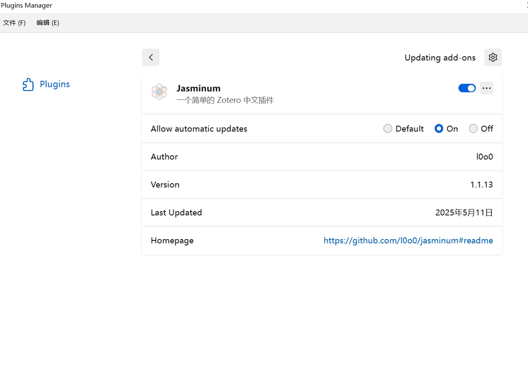The height and width of the screenshot is (383, 528).
Task: Open the Jasminum GitHub homepage link
Action: (408, 241)
